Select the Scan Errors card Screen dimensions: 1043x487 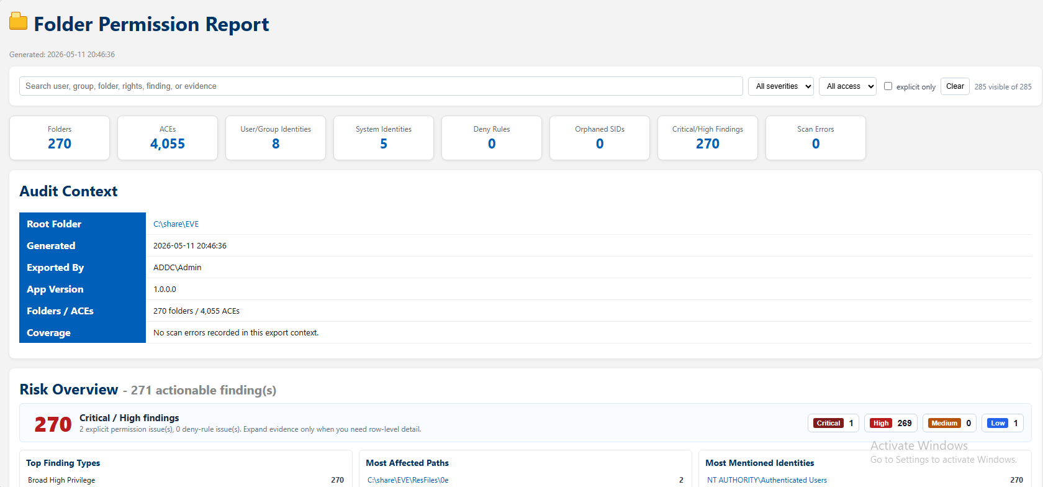click(x=816, y=138)
